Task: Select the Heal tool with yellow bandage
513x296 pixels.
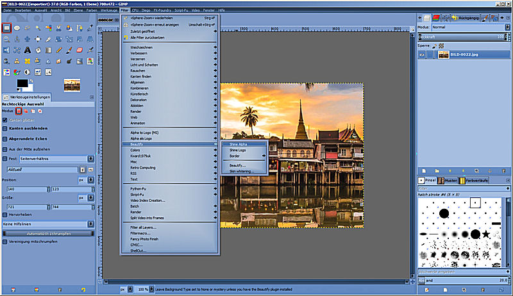Action: pyautogui.click(x=28, y=61)
